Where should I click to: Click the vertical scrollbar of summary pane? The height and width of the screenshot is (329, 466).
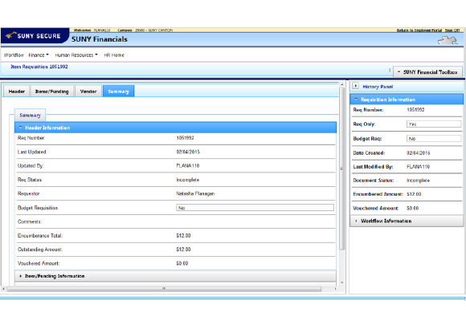(341, 169)
